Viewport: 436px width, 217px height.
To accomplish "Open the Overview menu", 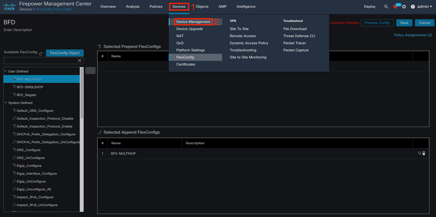I will (108, 7).
